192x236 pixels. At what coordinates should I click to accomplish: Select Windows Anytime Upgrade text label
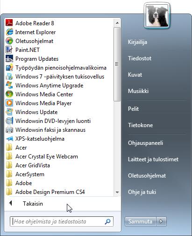[50, 86]
